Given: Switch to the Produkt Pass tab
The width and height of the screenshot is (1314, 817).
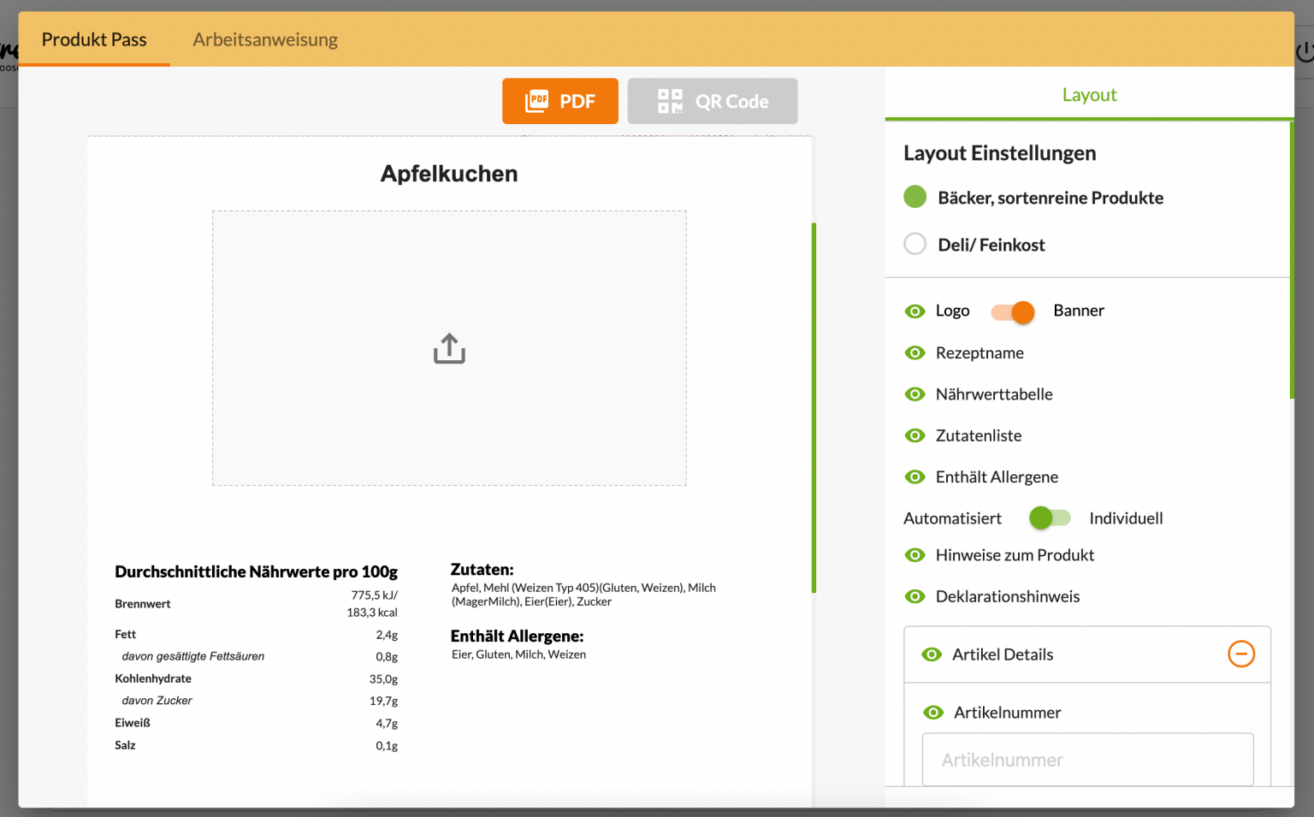Looking at the screenshot, I should [94, 39].
